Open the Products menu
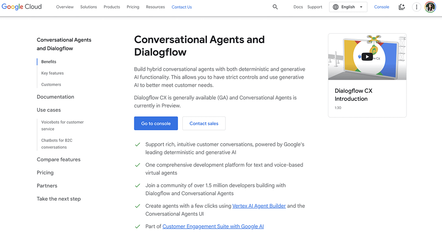Screen dimensions: 442x235 click(x=112, y=7)
